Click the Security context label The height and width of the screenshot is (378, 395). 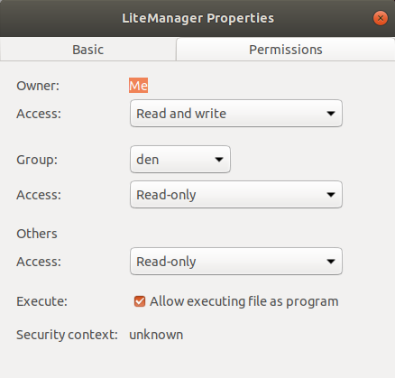67,335
